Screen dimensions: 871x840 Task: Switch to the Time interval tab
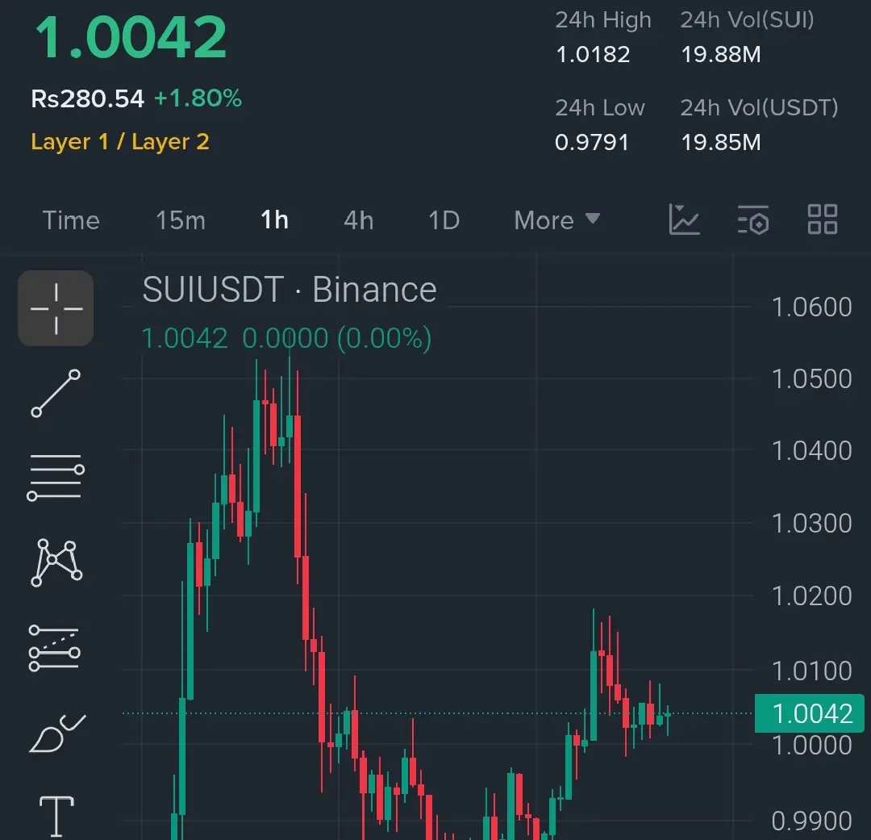point(71,220)
